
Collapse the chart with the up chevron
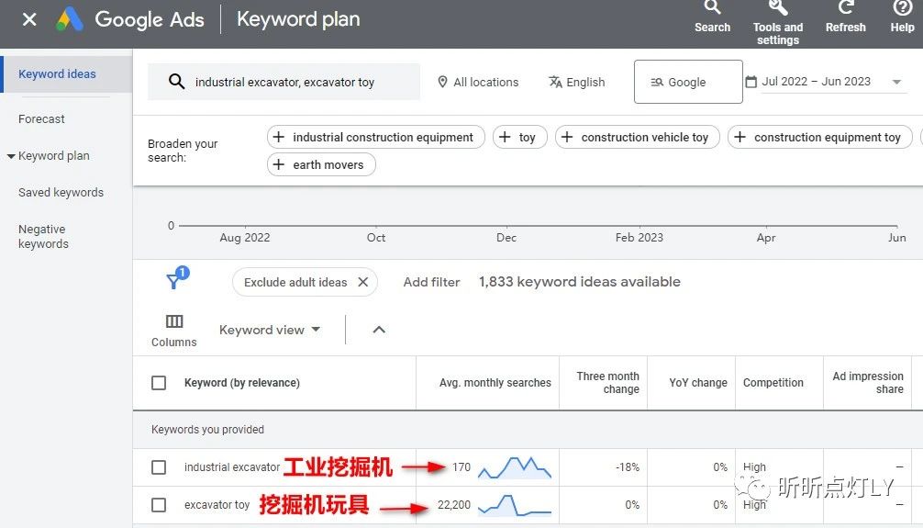click(379, 330)
